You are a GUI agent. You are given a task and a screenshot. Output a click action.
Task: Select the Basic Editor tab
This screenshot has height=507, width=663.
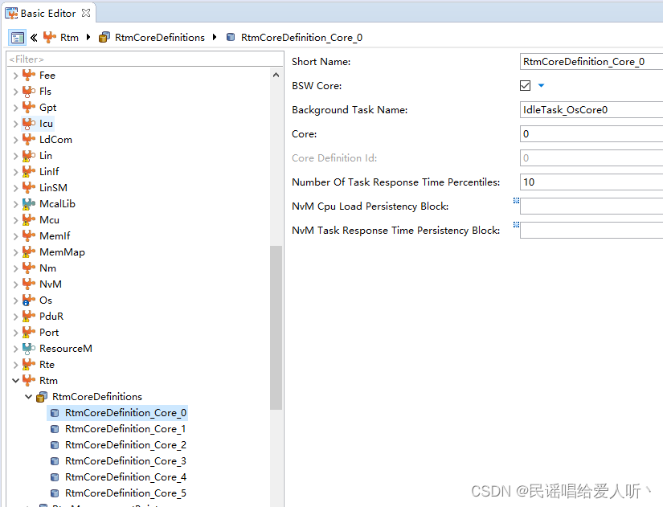[44, 13]
